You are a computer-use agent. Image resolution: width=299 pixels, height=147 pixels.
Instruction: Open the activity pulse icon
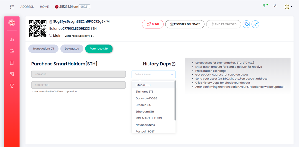pos(275,6)
